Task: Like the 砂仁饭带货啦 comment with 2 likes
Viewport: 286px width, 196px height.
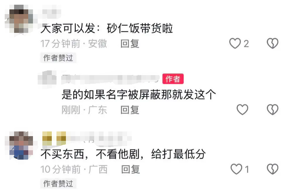Action: [235, 43]
